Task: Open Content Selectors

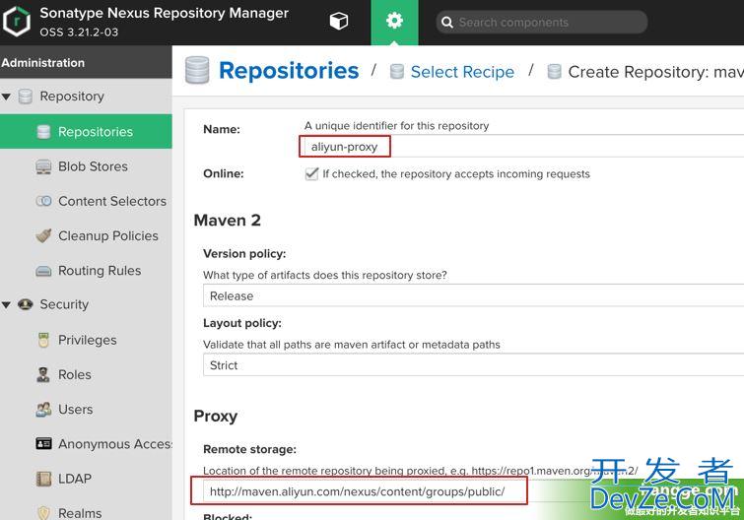Action: tap(112, 201)
